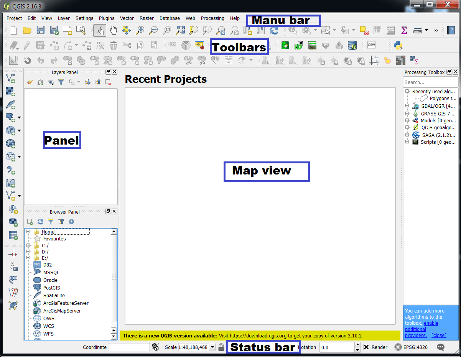461x357 pixels.
Task: Open a project using the folder icon
Action: tap(27, 30)
